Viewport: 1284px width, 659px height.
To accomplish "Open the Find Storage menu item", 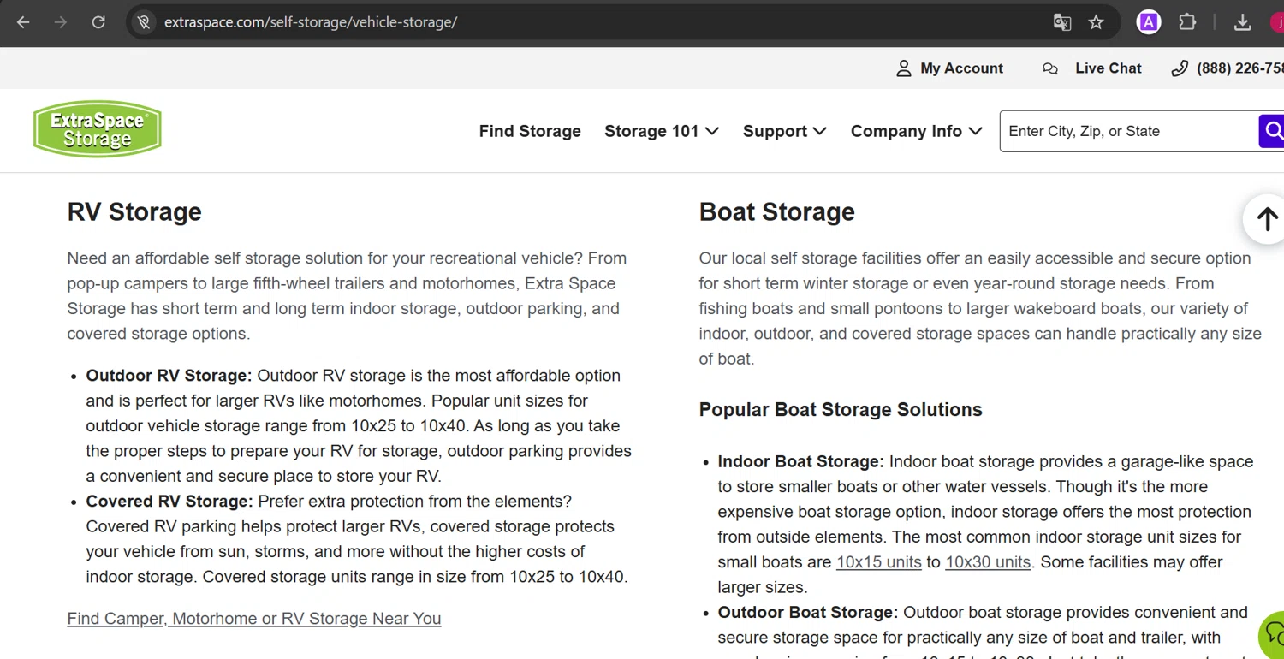I will click(530, 131).
